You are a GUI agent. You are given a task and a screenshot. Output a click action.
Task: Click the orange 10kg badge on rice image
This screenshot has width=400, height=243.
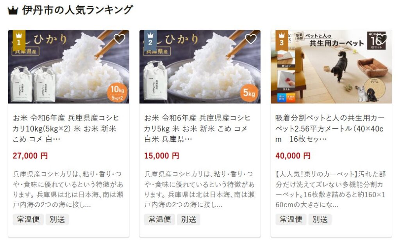click(117, 92)
